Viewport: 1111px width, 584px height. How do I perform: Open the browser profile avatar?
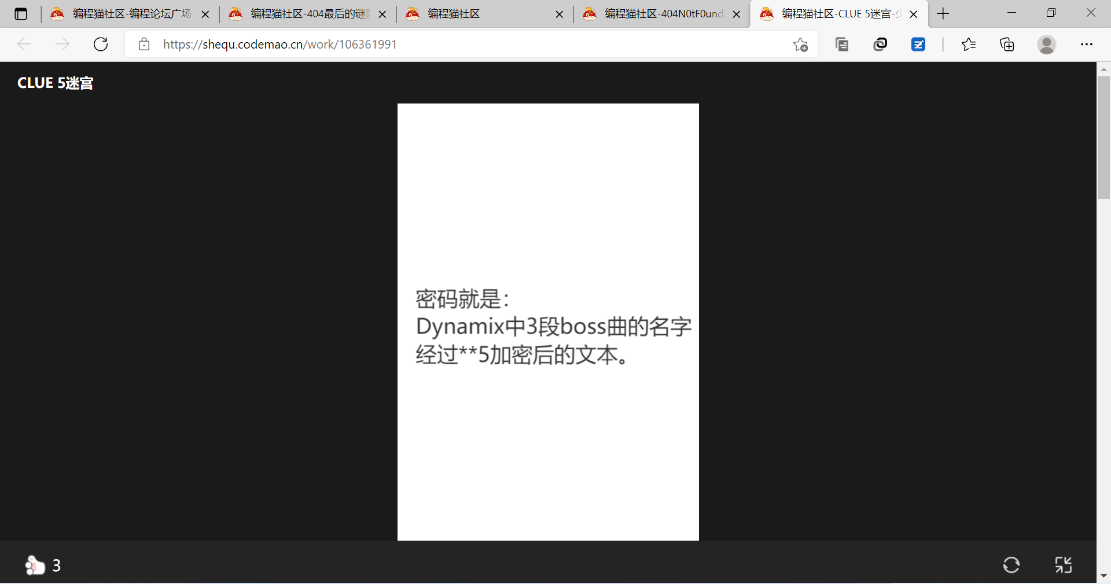coord(1047,45)
